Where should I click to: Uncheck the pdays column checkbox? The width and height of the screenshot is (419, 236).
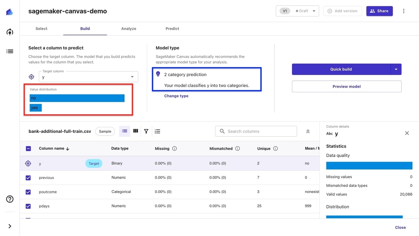click(28, 206)
